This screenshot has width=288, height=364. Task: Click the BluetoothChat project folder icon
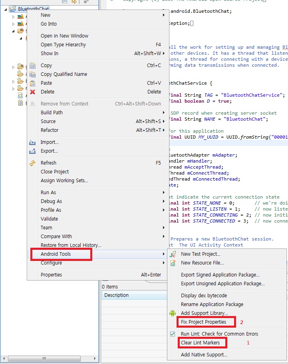(x=13, y=9)
